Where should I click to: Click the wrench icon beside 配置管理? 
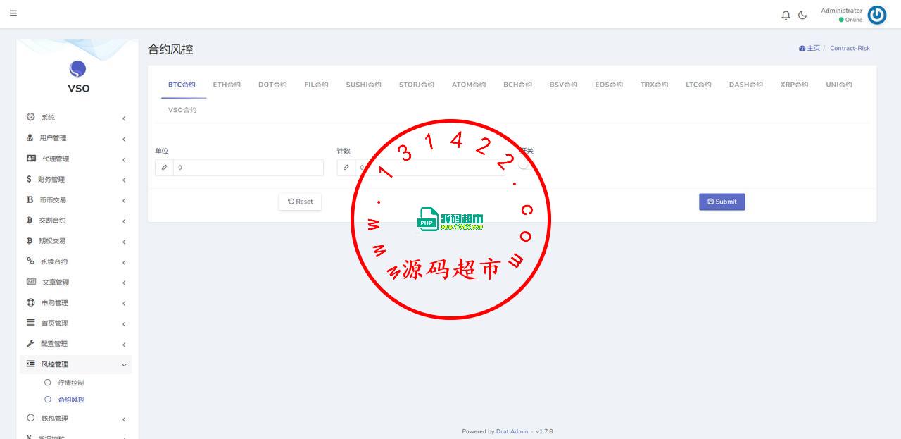click(30, 343)
